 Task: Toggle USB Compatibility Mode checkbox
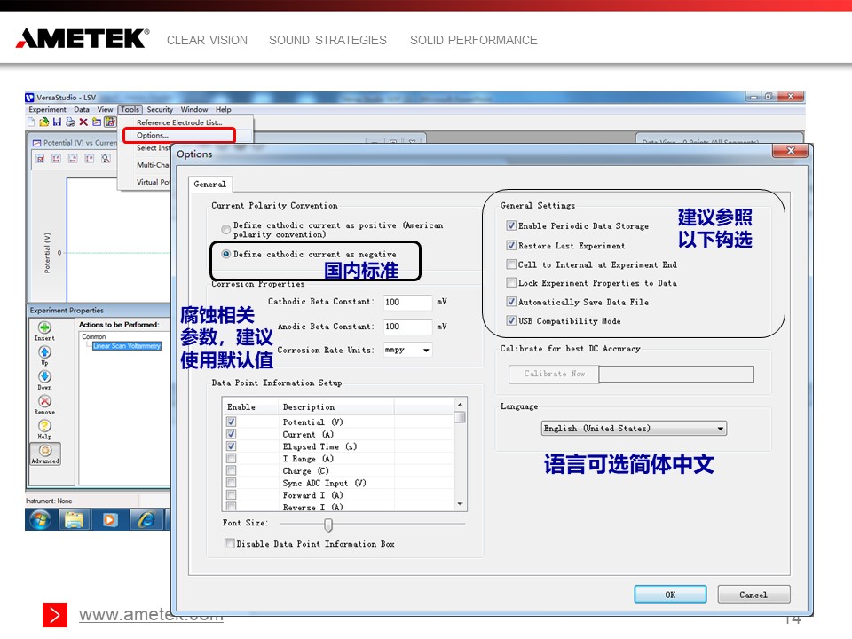pos(511,320)
